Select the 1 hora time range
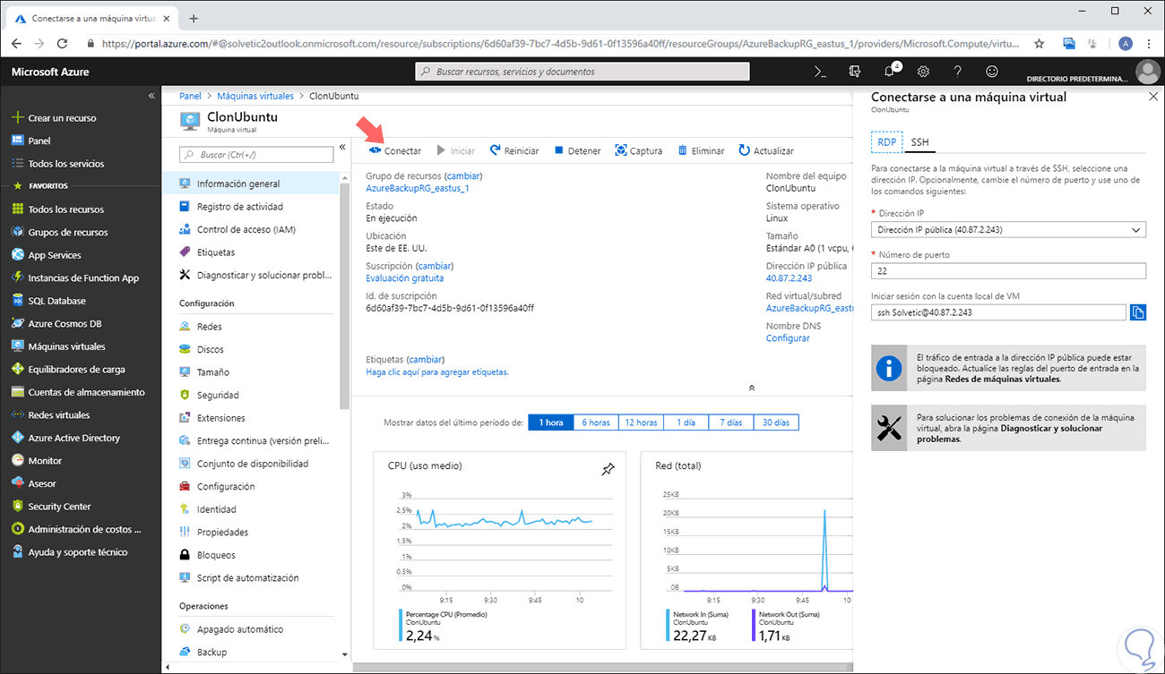The image size is (1165, 674). (x=551, y=422)
